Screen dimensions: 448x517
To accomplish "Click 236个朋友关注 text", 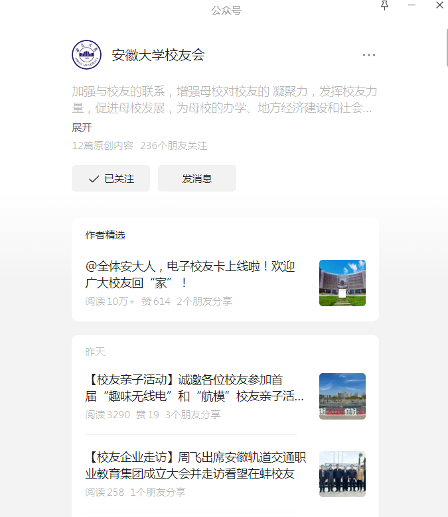I will (174, 146).
